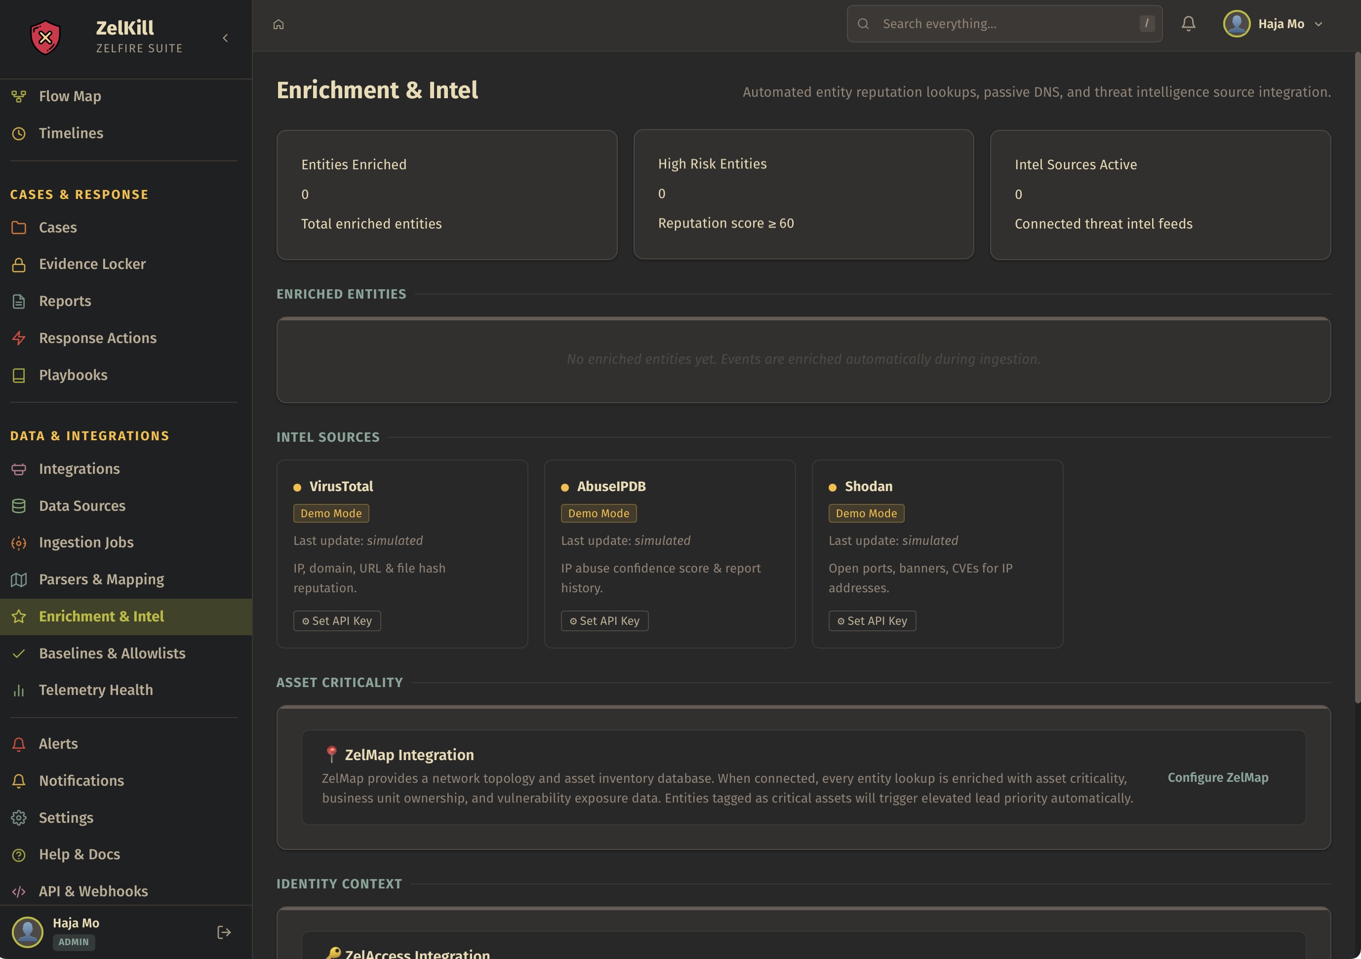This screenshot has height=959, width=1361.
Task: Go to Response Actions
Action: click(x=97, y=338)
